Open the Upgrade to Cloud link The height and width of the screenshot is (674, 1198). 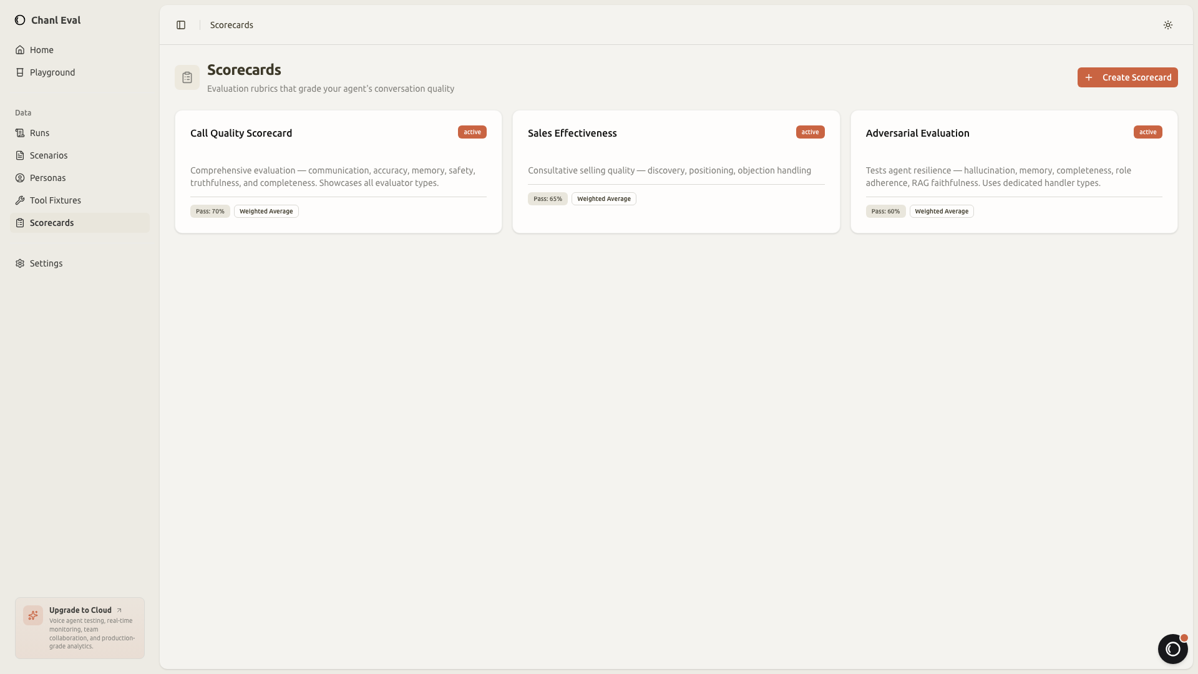coord(80,610)
